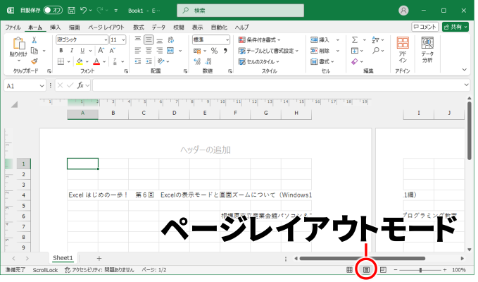Screen dimensions: 478x282
Task: Increase indent
Action: pos(149,61)
